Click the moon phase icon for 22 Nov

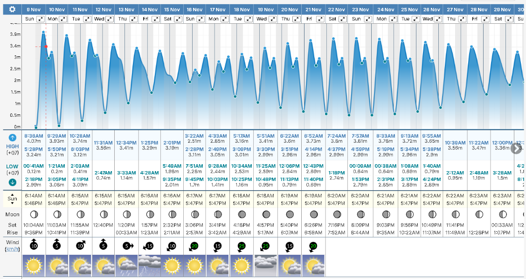(338, 214)
